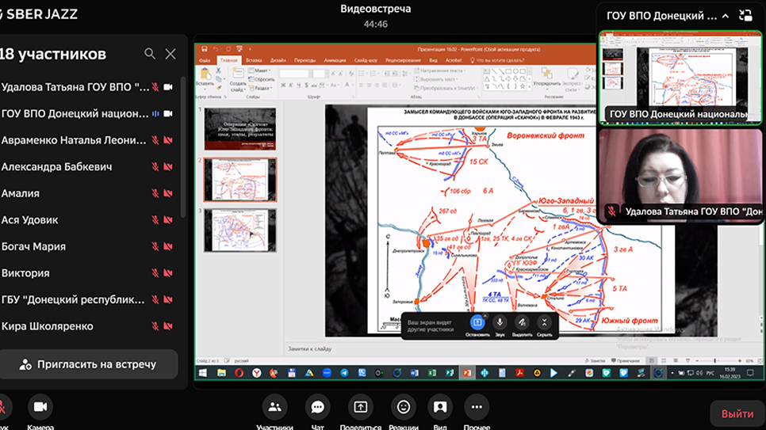Leave the meeting with Выйти
The height and width of the screenshot is (430, 766).
click(x=737, y=414)
